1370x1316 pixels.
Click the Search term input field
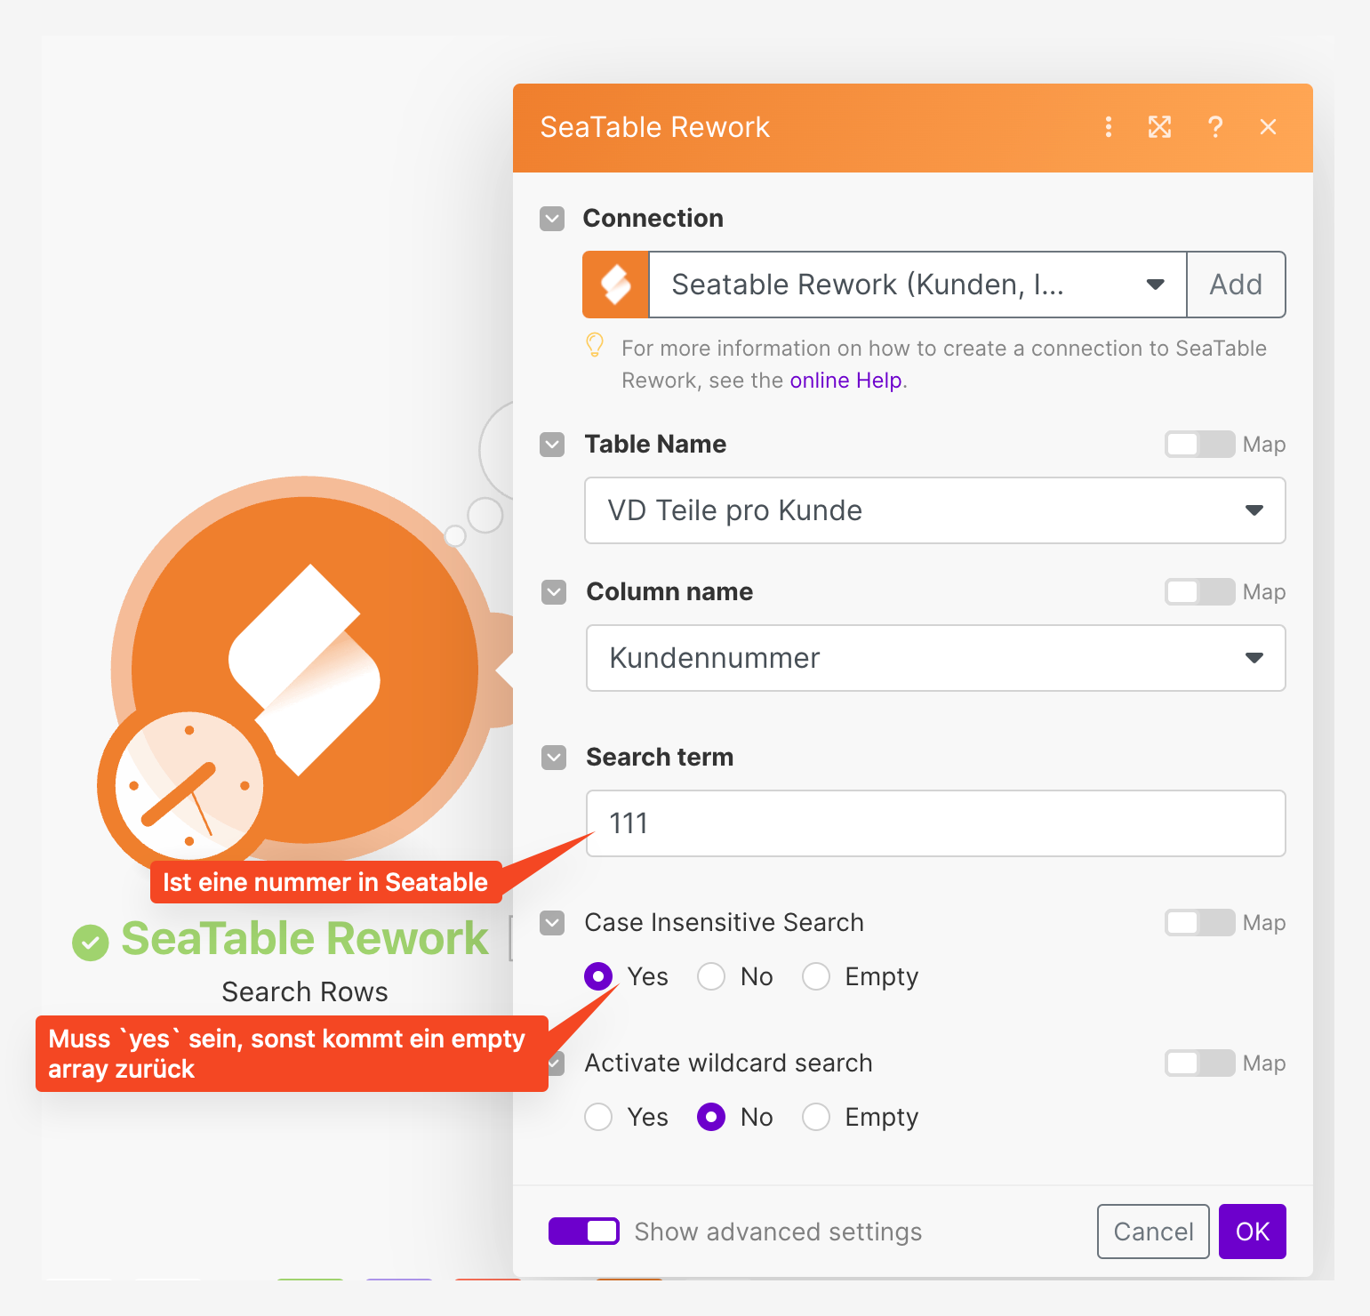tap(936, 823)
